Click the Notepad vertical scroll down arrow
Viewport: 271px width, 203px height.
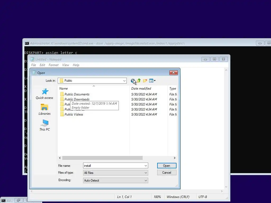tap(226, 187)
